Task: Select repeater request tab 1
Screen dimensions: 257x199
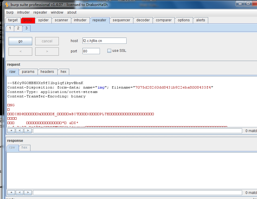Action: coord(10,28)
